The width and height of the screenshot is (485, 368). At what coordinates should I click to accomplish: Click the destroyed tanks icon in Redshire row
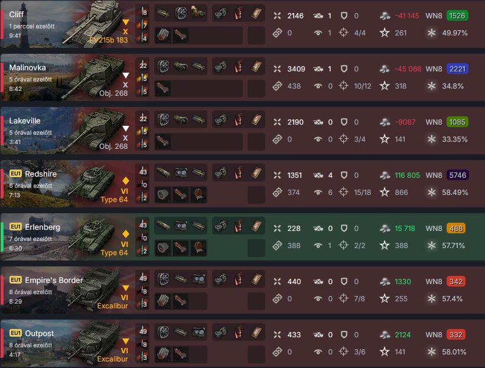(x=318, y=175)
